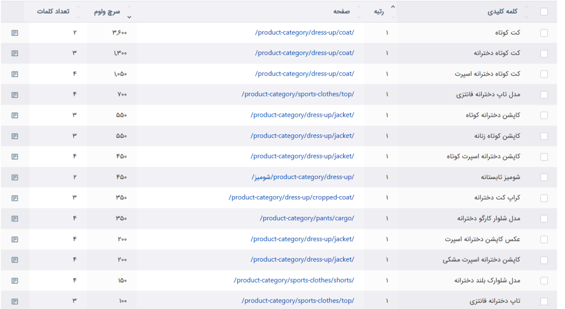
Task: Open details icon for شومیز تابستانه row
Action: pos(15,177)
